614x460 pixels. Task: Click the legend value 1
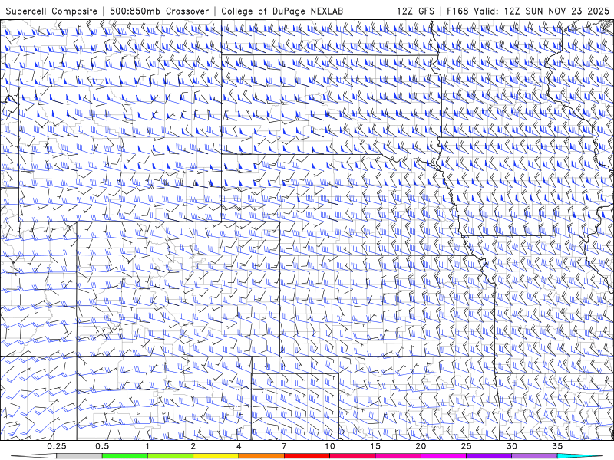[x=147, y=446]
